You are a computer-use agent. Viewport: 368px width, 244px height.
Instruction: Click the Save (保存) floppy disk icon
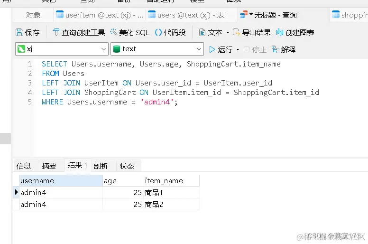coord(19,32)
